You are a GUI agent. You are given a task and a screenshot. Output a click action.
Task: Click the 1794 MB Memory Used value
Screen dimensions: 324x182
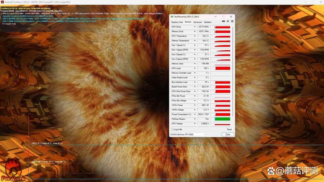[x=203, y=64]
